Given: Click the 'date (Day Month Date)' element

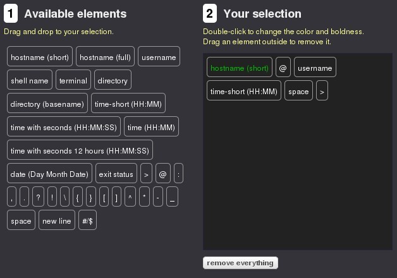Looking at the screenshot, I should (x=50, y=174).
